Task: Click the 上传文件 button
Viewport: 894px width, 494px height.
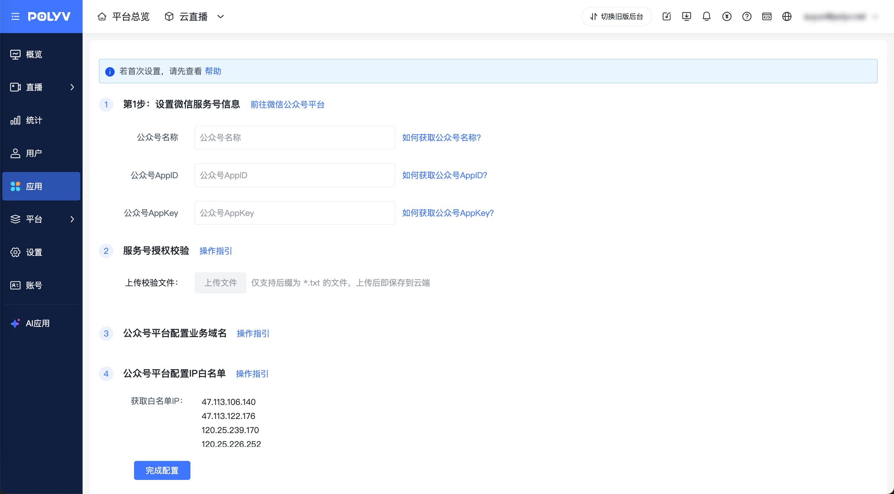Action: (x=220, y=283)
